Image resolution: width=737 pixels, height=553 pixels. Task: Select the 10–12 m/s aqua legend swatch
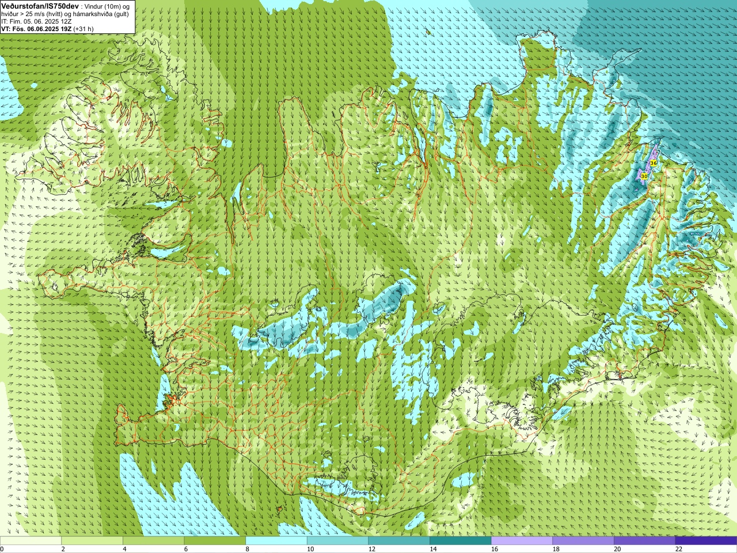click(x=337, y=541)
